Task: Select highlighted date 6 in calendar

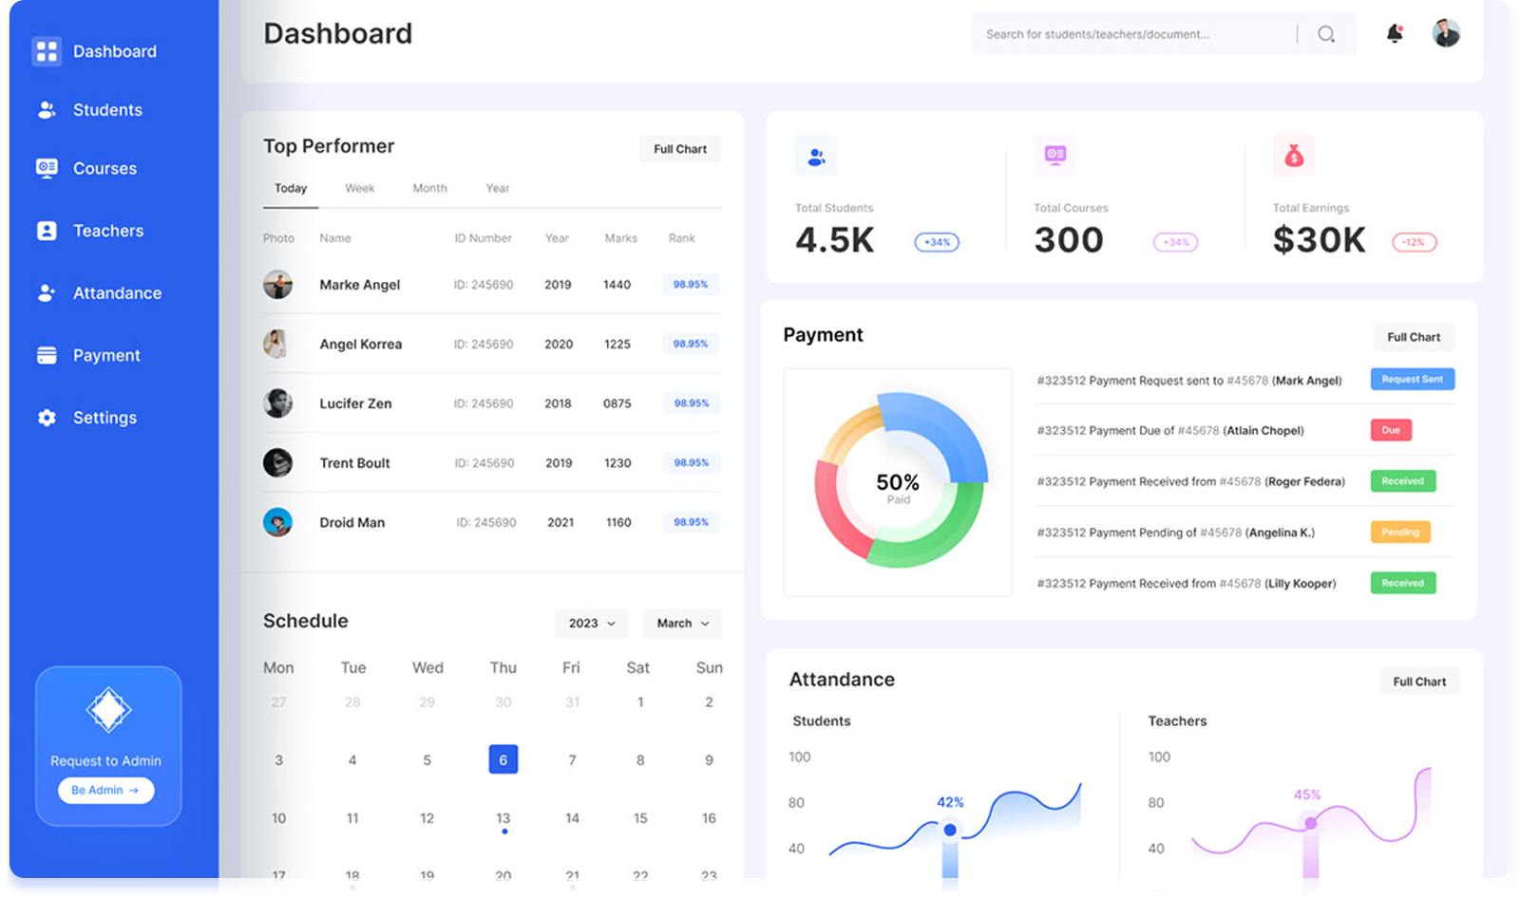Action: tap(503, 759)
